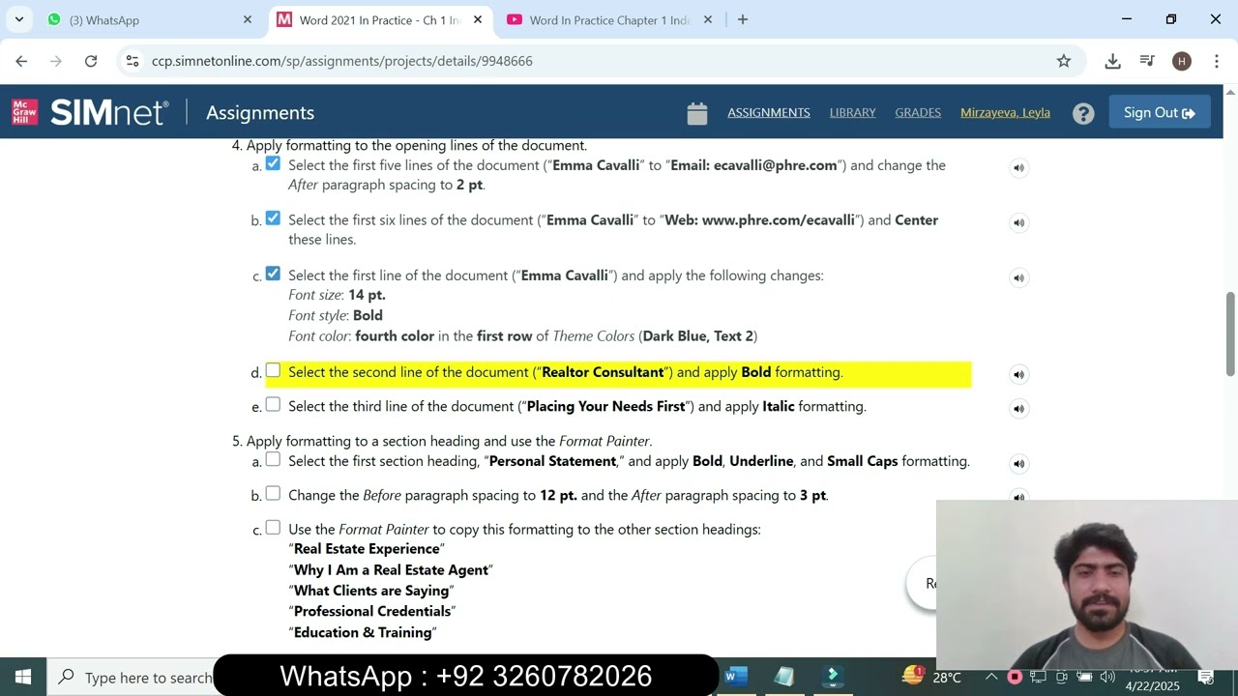Uncheck step 4c Emma Cavalli formatting checkbox

pos(273,275)
